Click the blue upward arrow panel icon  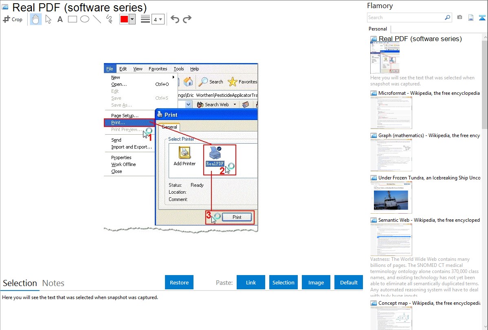point(482,17)
